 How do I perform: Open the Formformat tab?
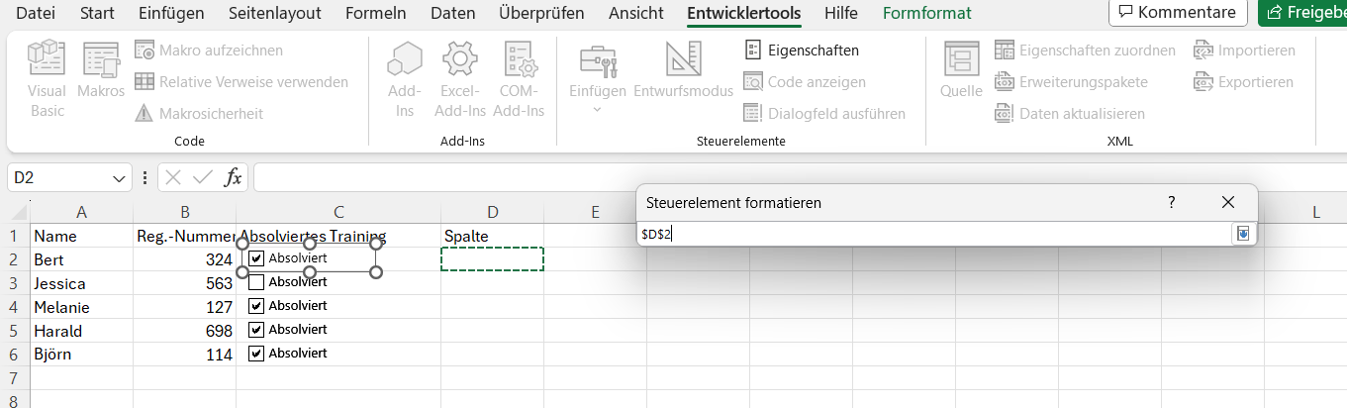coord(926,14)
